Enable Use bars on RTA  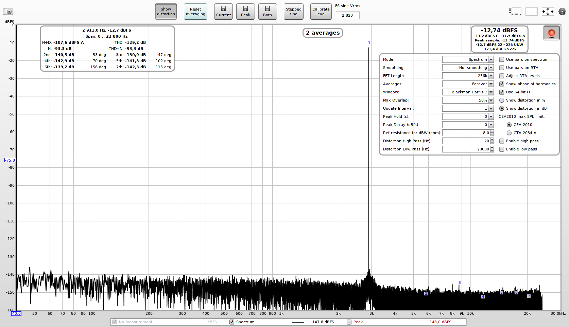(x=502, y=68)
